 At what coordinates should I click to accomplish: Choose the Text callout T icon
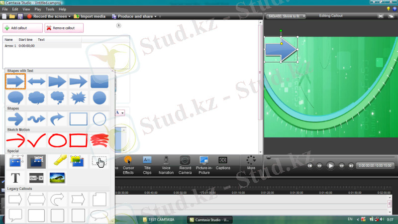(x=15, y=178)
